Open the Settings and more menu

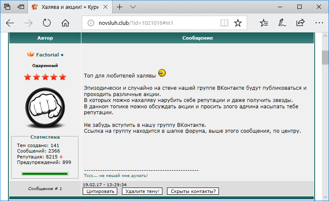[318, 23]
